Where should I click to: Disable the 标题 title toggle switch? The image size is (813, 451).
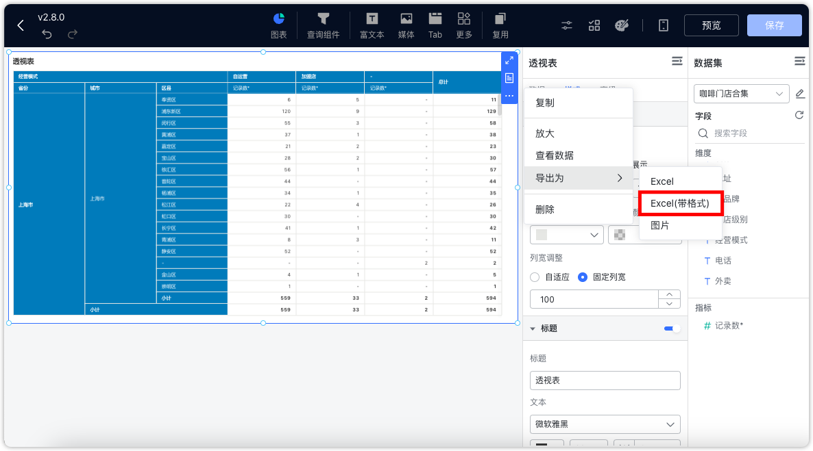(670, 328)
